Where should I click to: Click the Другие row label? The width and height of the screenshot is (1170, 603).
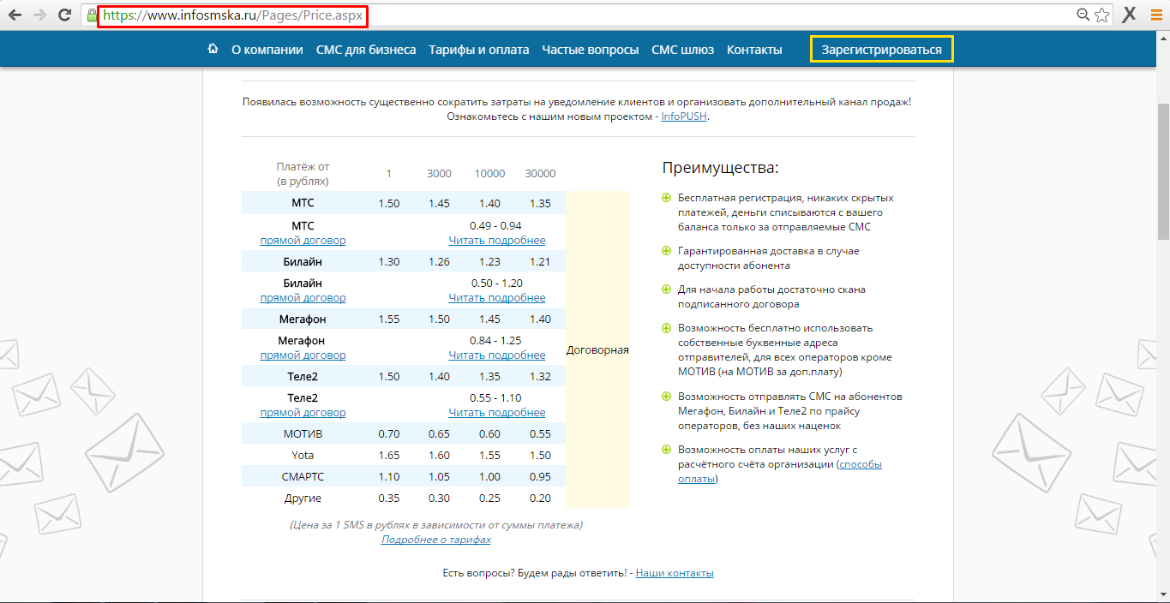pos(303,498)
